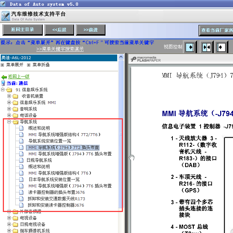
Task: Click the <<后退 button
Action: 59,30
